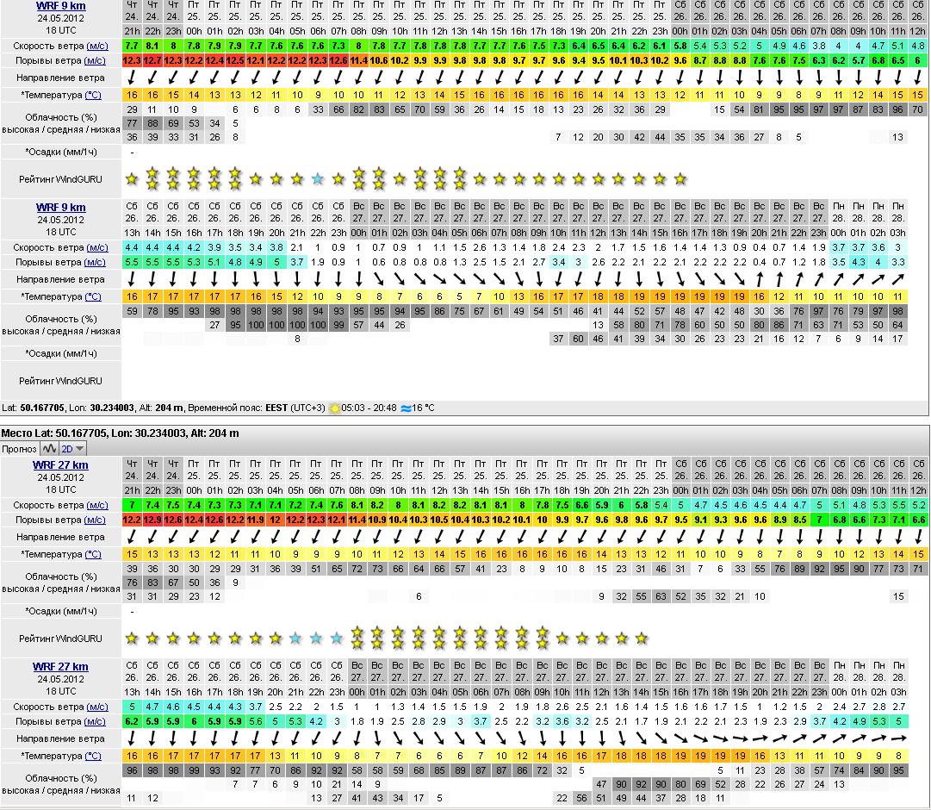The image size is (931, 810).
Task: Click the first yellow star in WRF 27 km rating
Action: coord(132,639)
